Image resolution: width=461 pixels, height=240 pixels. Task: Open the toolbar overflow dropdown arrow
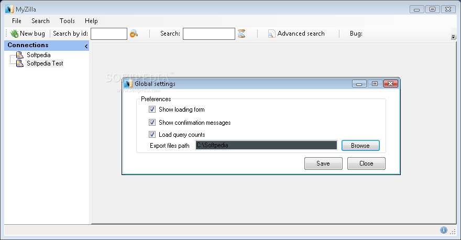453,37
